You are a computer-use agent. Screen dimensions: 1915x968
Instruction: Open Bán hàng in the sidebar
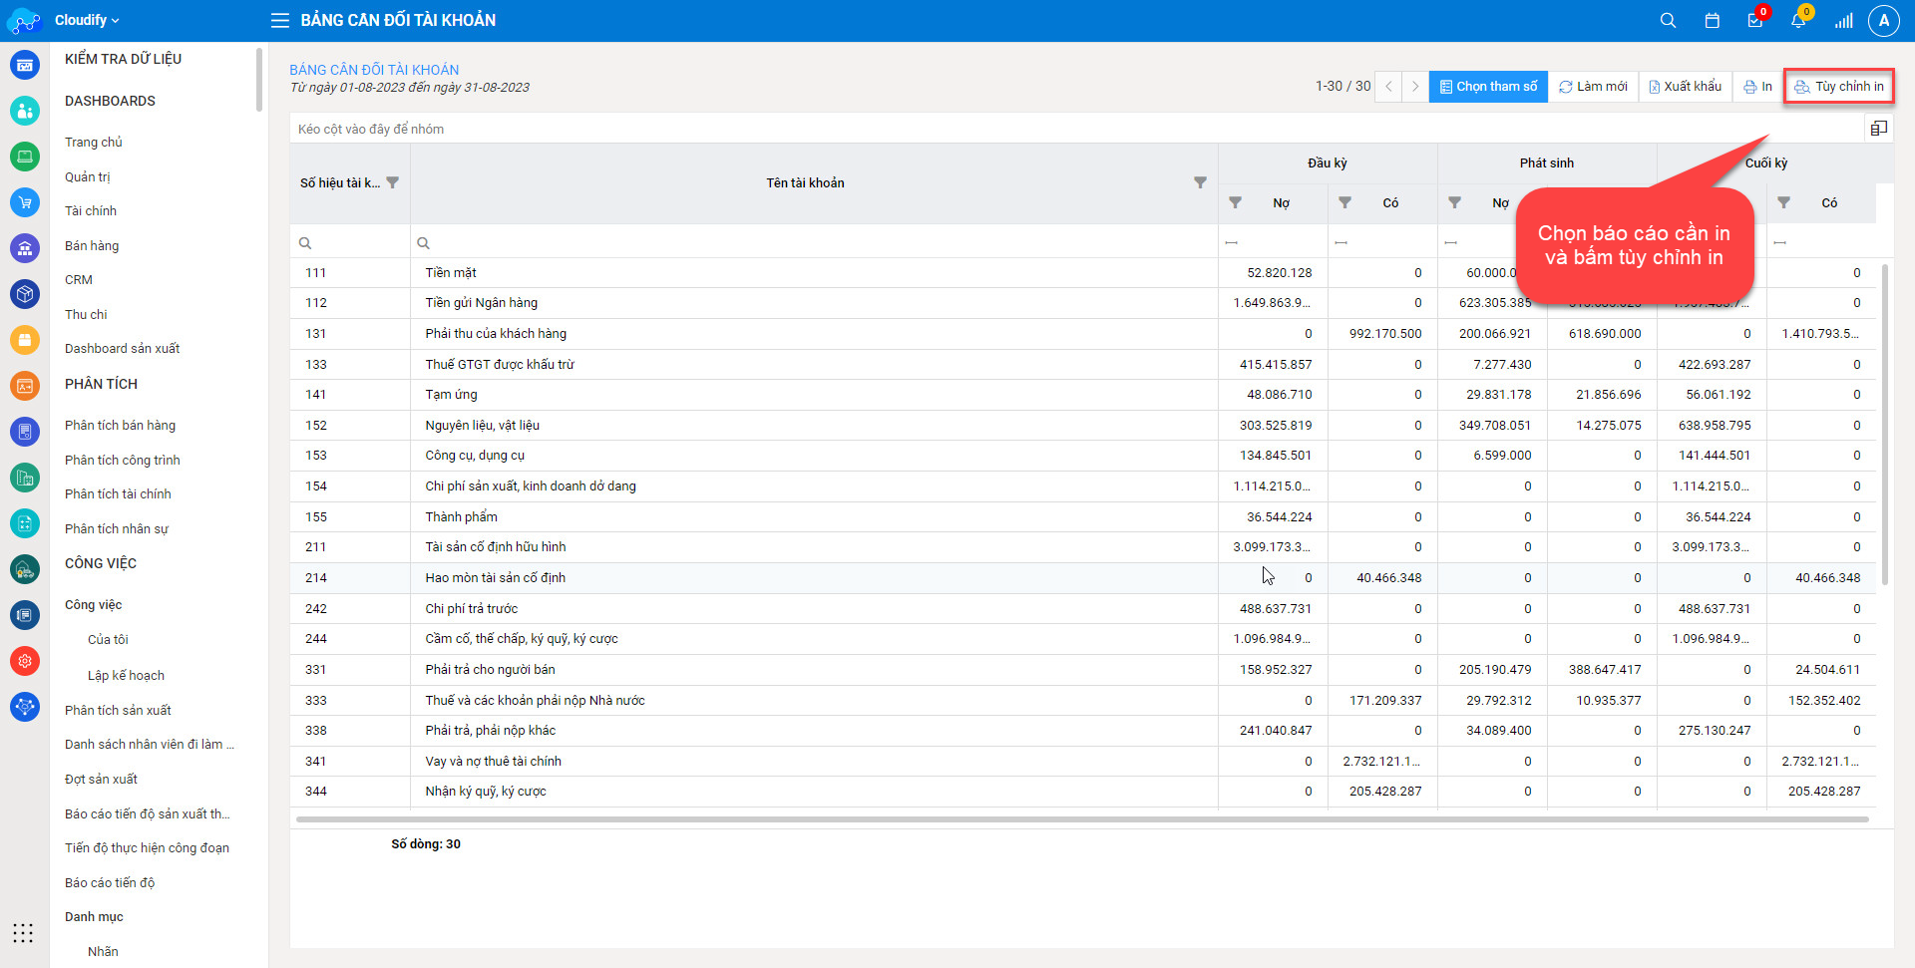(92, 246)
